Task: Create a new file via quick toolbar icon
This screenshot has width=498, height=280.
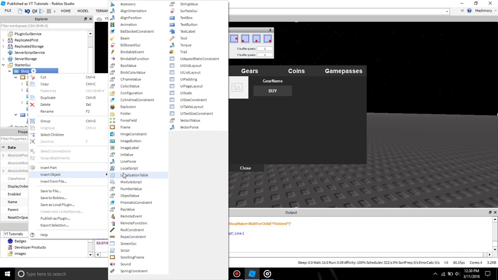Action: (20, 11)
